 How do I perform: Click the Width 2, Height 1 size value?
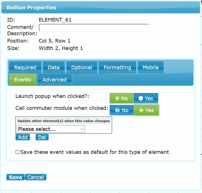coord(61,48)
